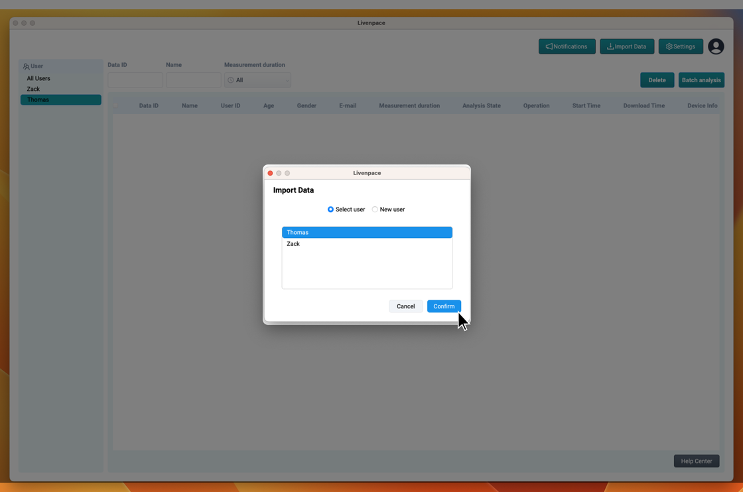
Task: Select Zack in the sidebar user list
Action: [33, 89]
